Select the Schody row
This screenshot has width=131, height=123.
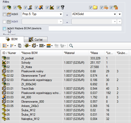[66, 63]
